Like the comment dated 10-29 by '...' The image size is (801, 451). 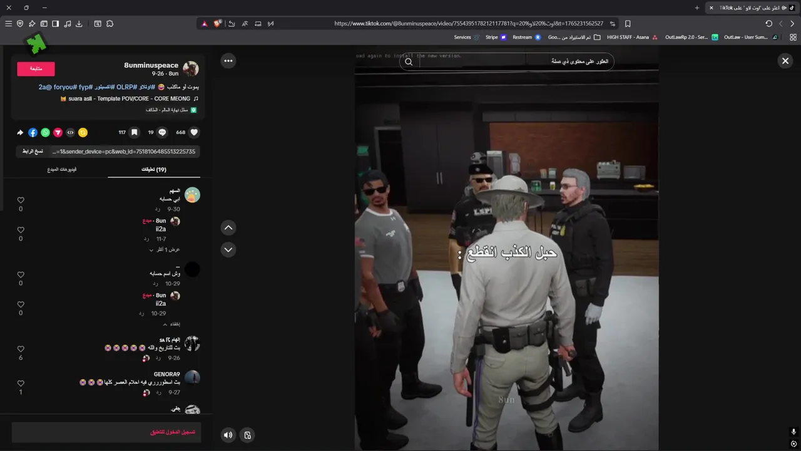click(x=21, y=274)
